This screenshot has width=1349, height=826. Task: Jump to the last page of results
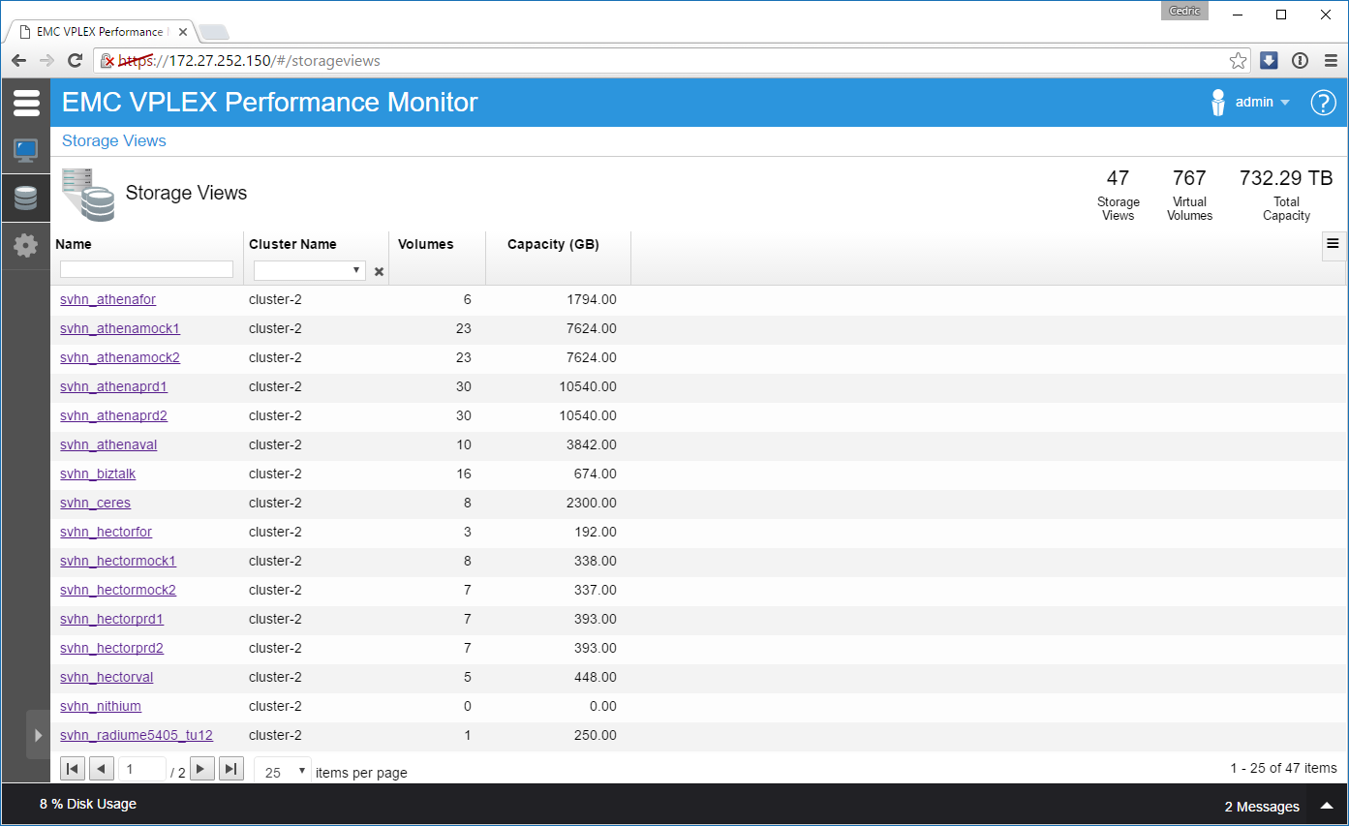coord(230,769)
